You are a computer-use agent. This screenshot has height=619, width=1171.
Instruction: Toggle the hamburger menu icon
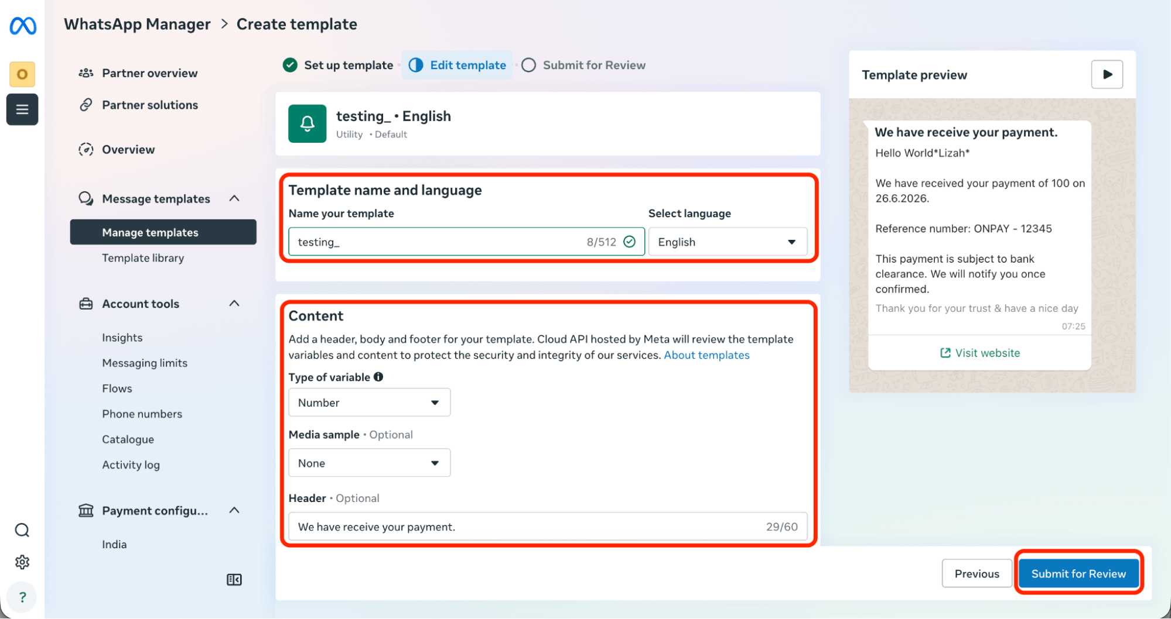point(22,109)
